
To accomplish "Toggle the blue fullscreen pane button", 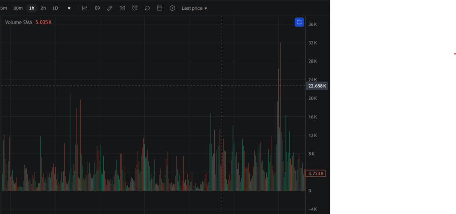I will [299, 22].
